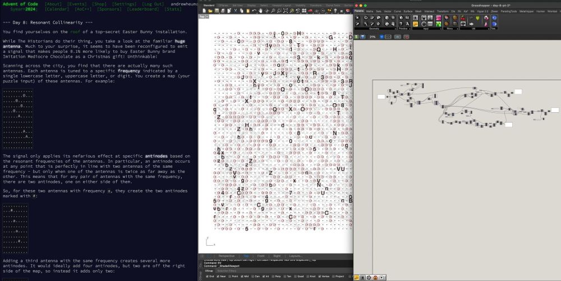Screen dimensions: 561x281
Task: Click the Open folder icon in Rhino toolbar
Action: tap(210, 11)
